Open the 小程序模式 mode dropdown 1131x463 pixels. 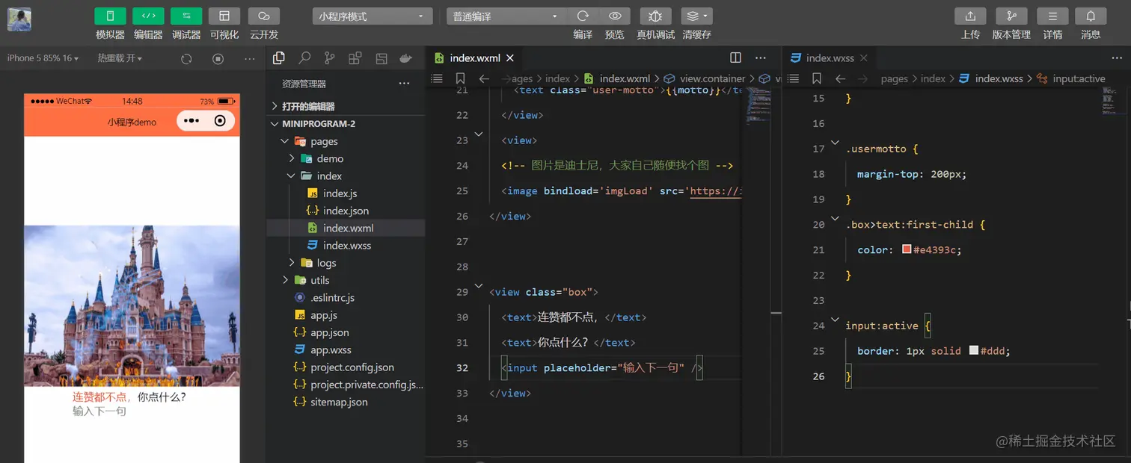click(373, 16)
